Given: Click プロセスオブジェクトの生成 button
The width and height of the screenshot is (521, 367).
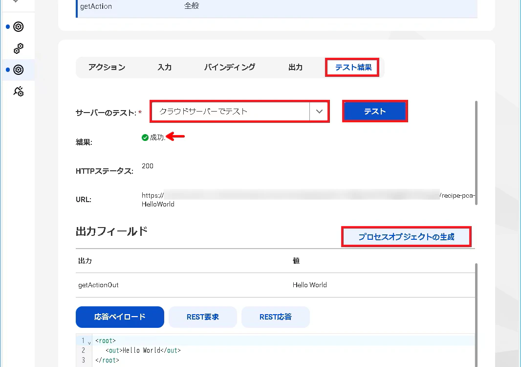Looking at the screenshot, I should [x=406, y=237].
